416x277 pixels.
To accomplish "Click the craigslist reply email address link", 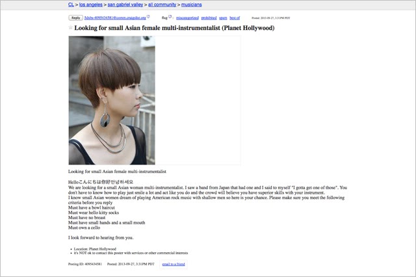I will tap(115, 18).
